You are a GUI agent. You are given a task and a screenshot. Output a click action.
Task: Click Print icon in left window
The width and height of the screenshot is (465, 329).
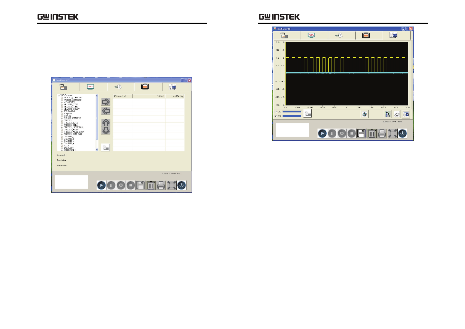(161, 185)
